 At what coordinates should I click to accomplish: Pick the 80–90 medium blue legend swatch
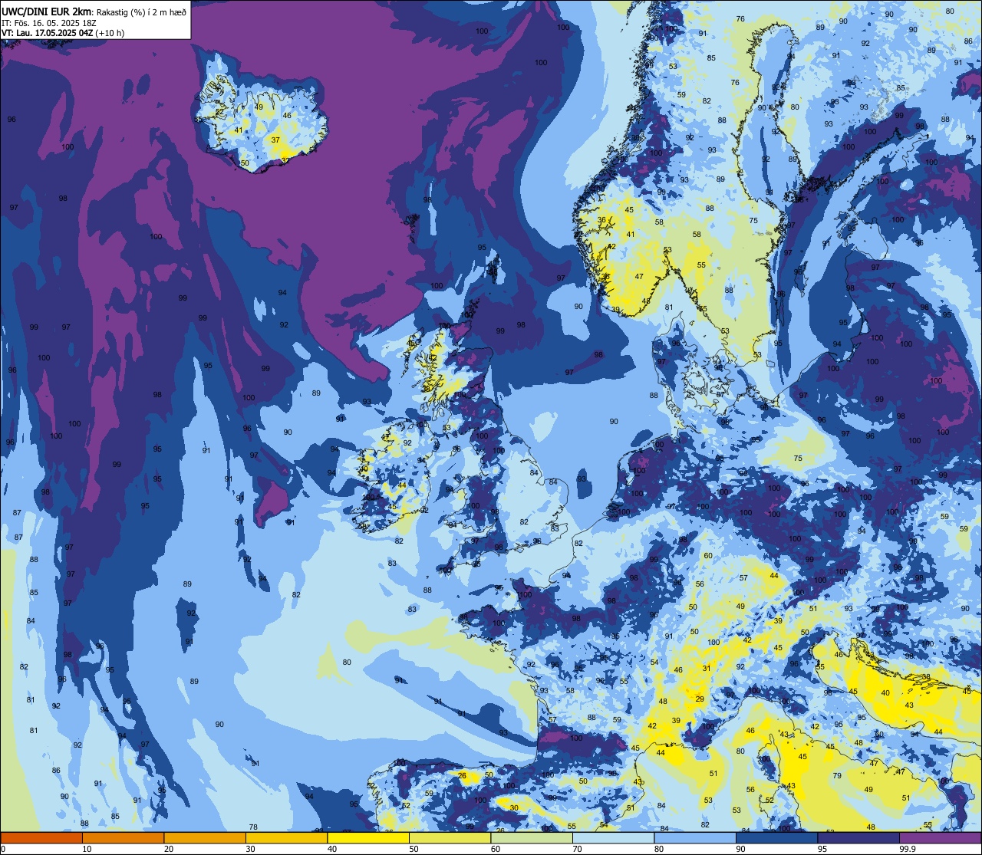pos(695,837)
